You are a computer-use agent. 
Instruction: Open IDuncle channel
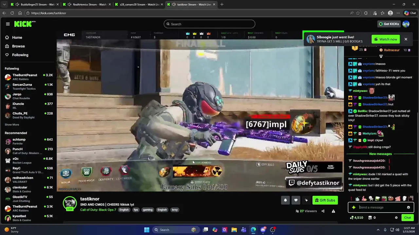click(x=28, y=106)
